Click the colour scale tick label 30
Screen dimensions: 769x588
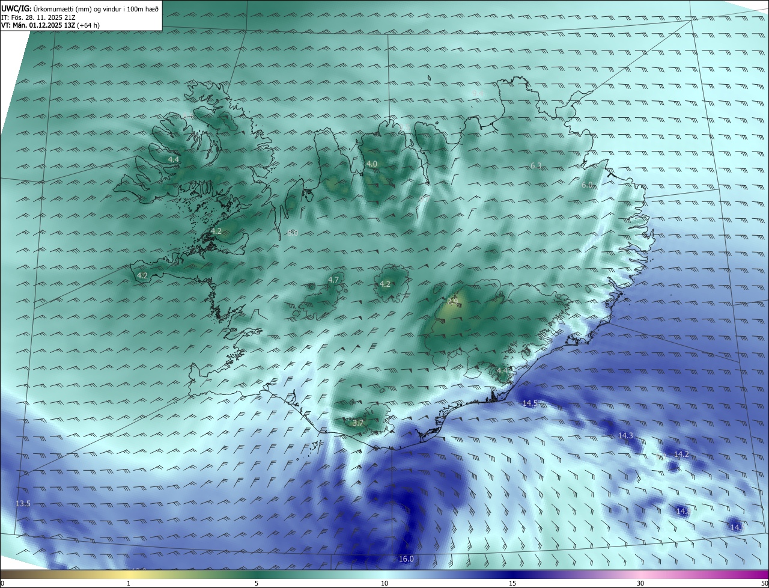(640, 583)
